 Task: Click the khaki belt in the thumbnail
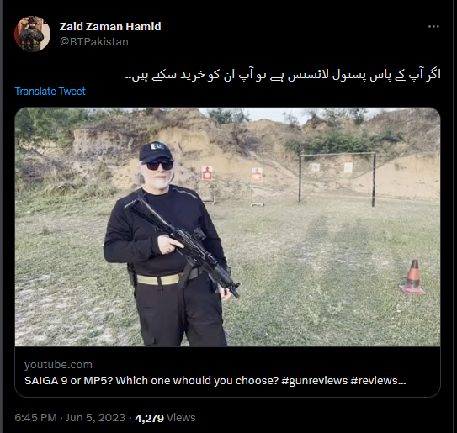point(159,279)
